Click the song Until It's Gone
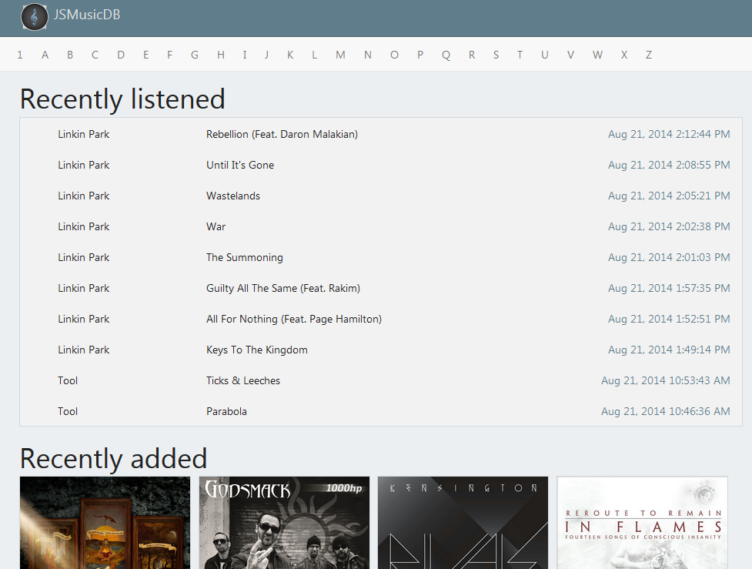The width and height of the screenshot is (752, 569). [240, 165]
